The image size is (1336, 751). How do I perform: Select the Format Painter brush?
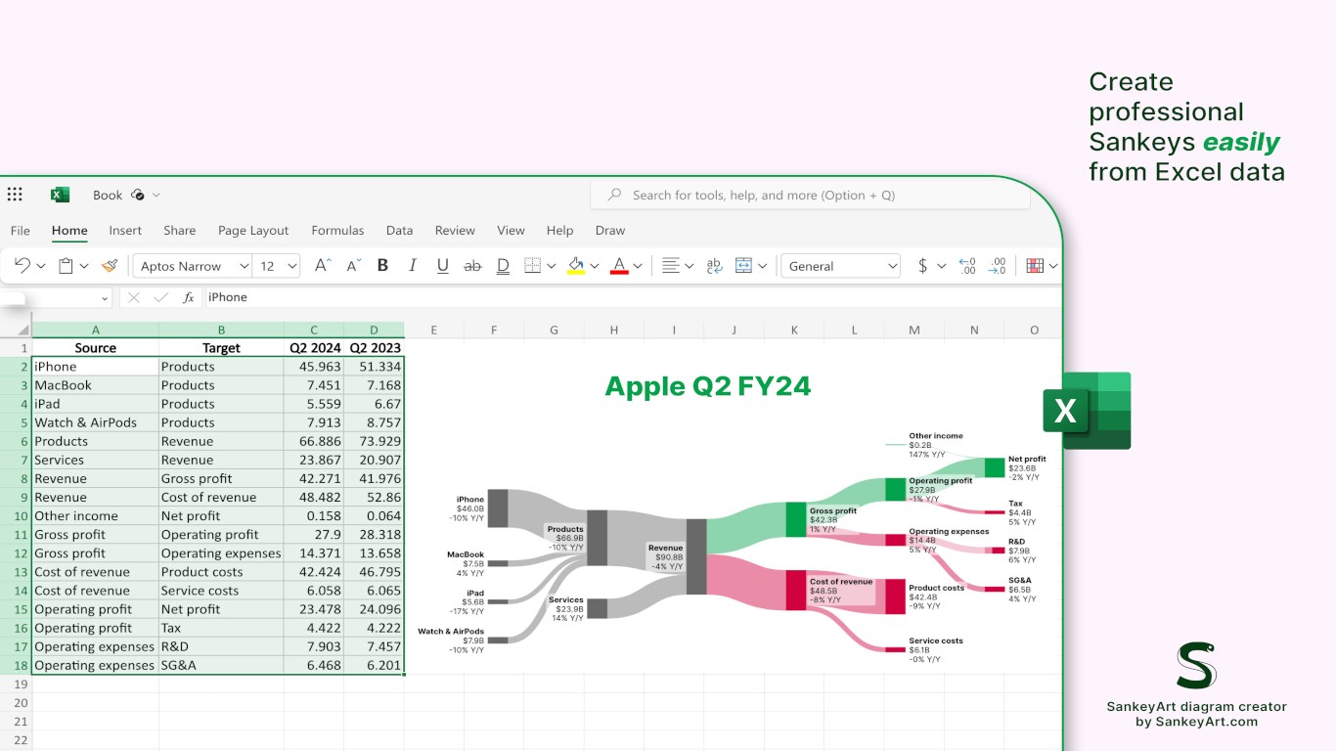coord(110,266)
